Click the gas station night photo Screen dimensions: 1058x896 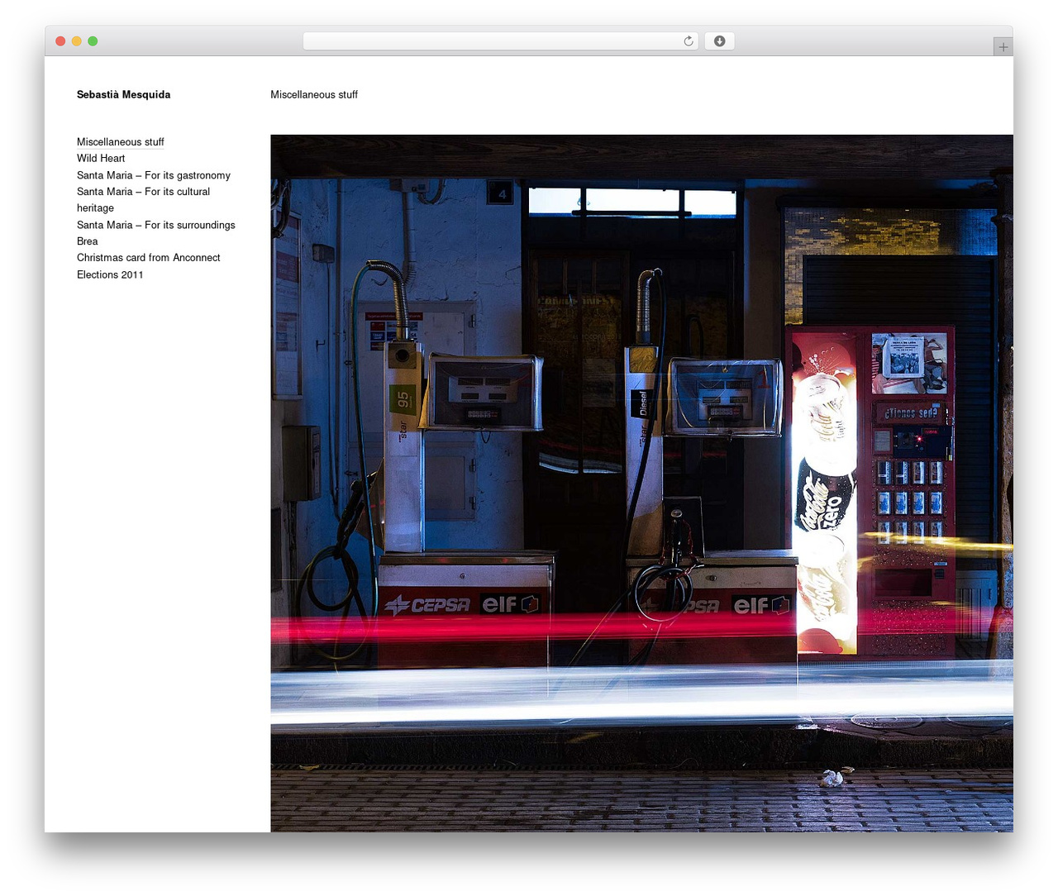pyautogui.click(x=641, y=484)
